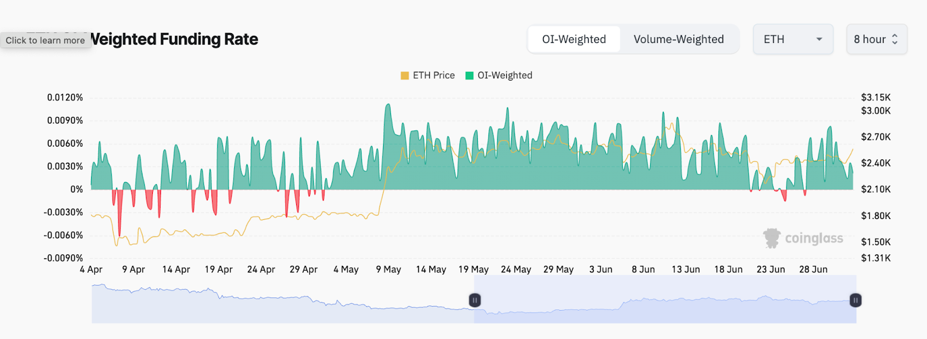The image size is (927, 339).
Task: Click the 0.0120% y-axis label
Action: tap(65, 97)
